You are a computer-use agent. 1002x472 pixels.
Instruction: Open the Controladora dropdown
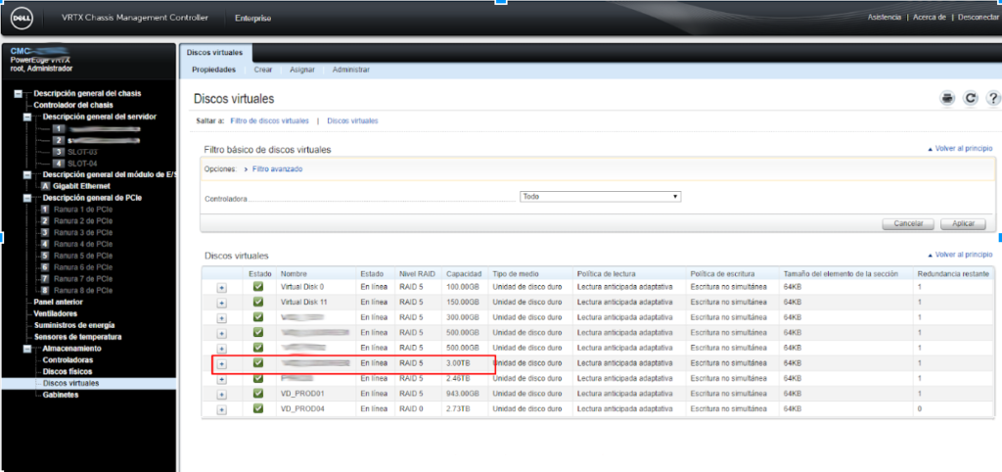pyautogui.click(x=600, y=196)
